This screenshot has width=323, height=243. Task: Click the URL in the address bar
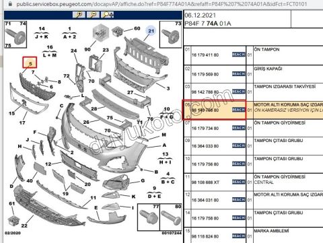pyautogui.click(x=161, y=4)
